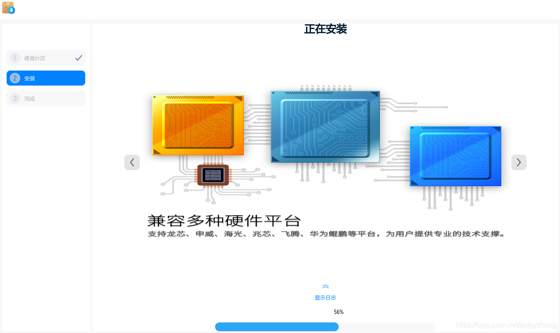The width and height of the screenshot is (560, 333).
Task: Click the slide description text about 龙芯 platforms
Action: coord(326,234)
